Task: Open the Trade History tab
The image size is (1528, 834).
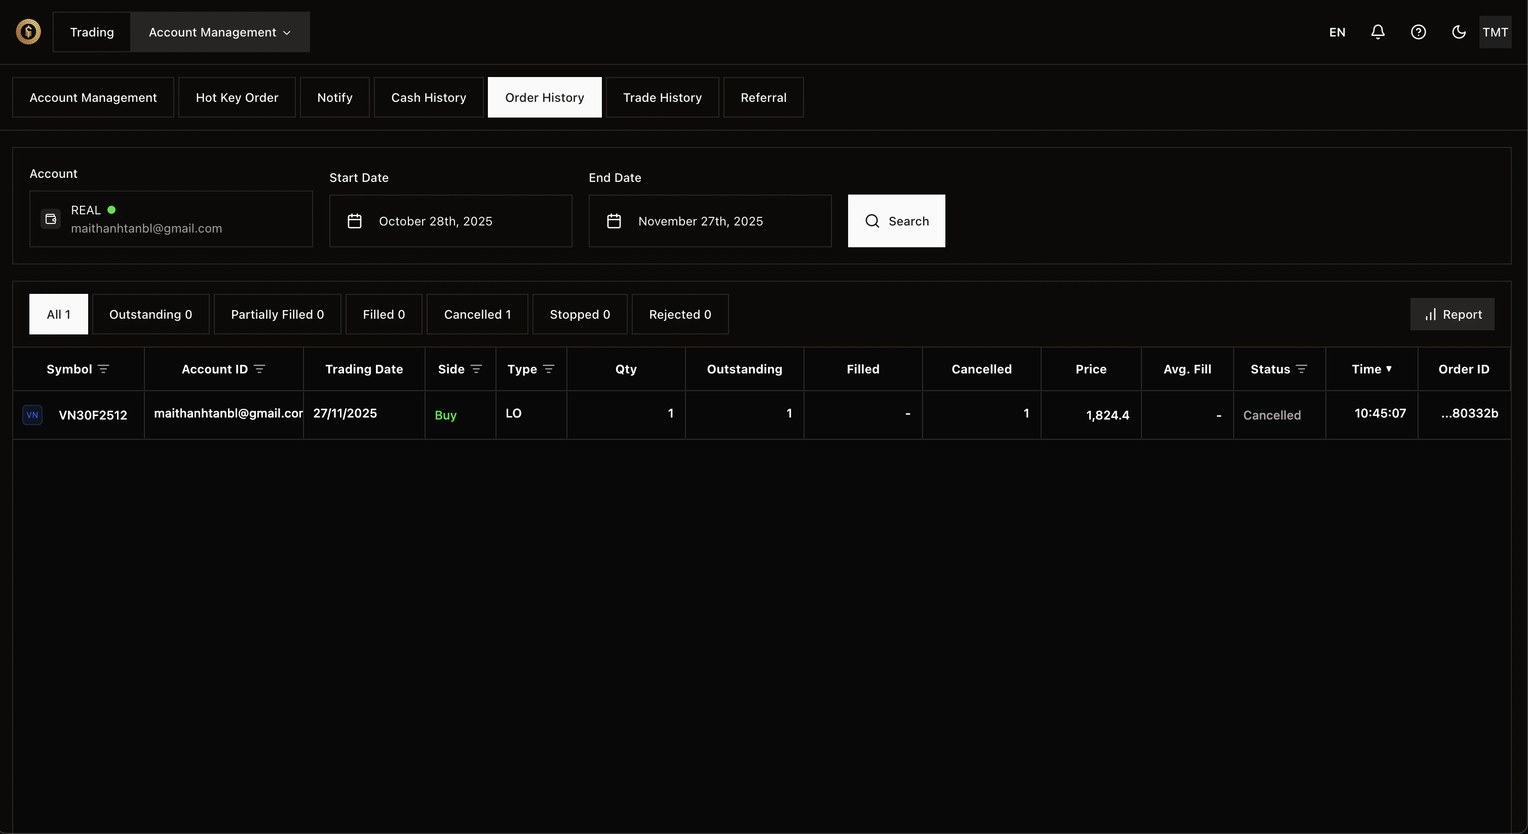Action: click(662, 97)
